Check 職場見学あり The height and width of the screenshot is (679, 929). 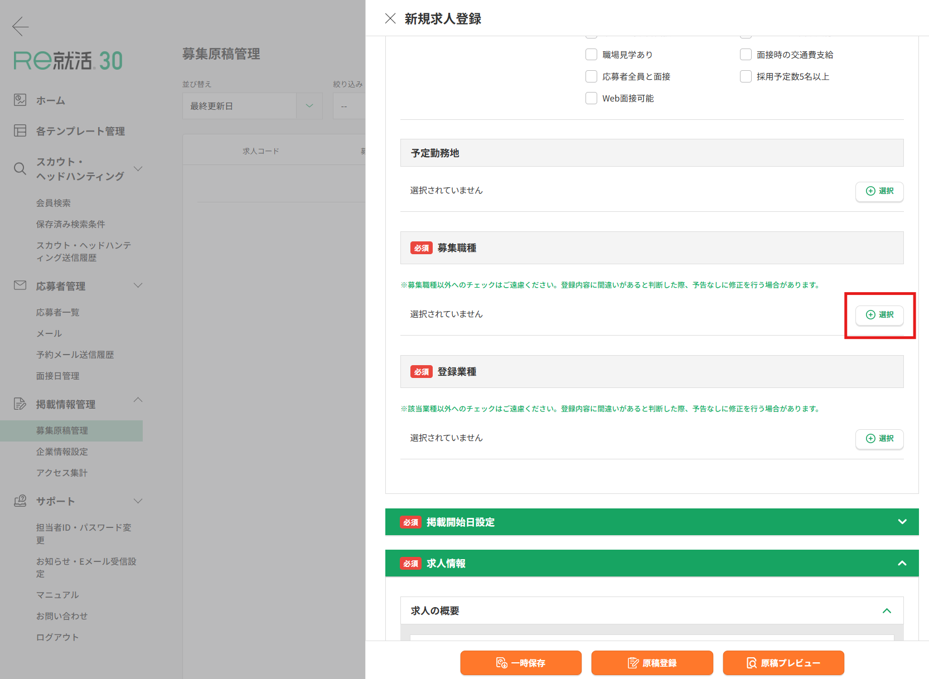[591, 55]
